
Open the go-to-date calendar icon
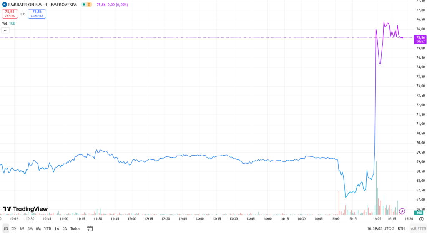tap(90, 228)
